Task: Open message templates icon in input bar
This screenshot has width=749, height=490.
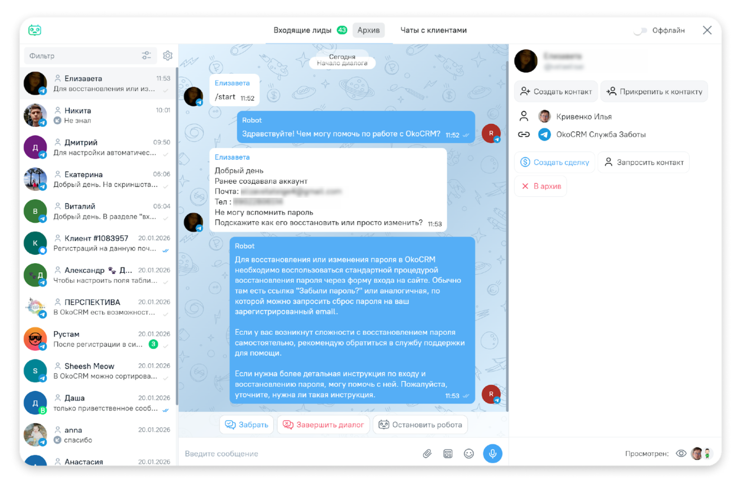Action: click(x=448, y=453)
